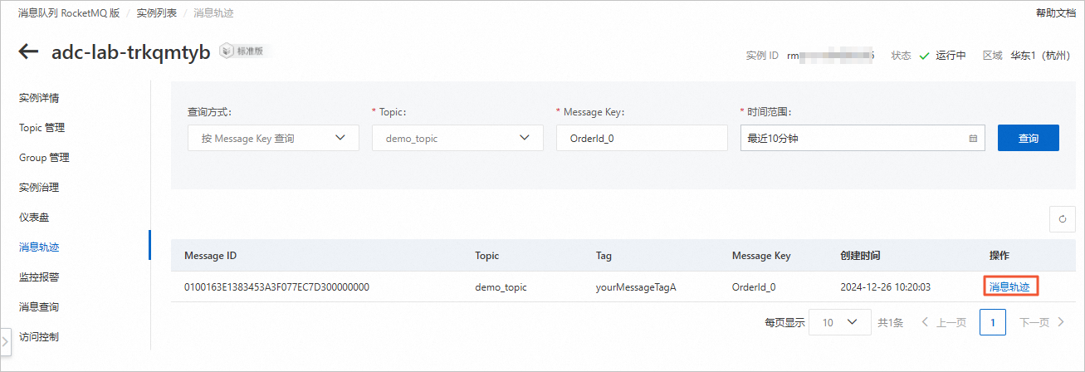1085x372 pixels.
Task: Open 消息轨迹 link in the table row
Action: 1010,287
